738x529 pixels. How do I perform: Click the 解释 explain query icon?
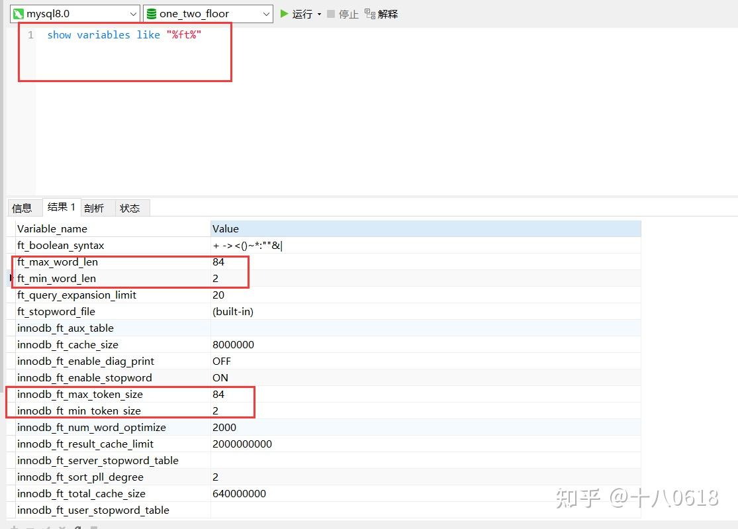coord(369,13)
